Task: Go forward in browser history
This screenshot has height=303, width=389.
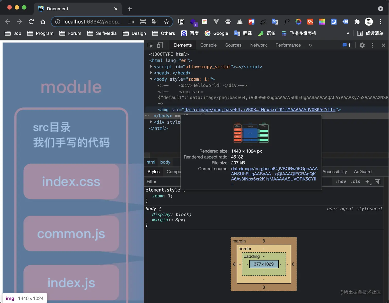Action: coord(19,22)
